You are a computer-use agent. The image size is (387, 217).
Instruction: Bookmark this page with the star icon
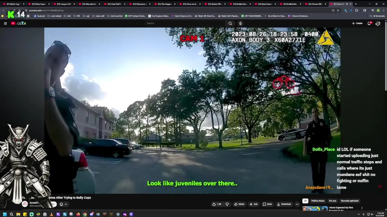click(338, 10)
